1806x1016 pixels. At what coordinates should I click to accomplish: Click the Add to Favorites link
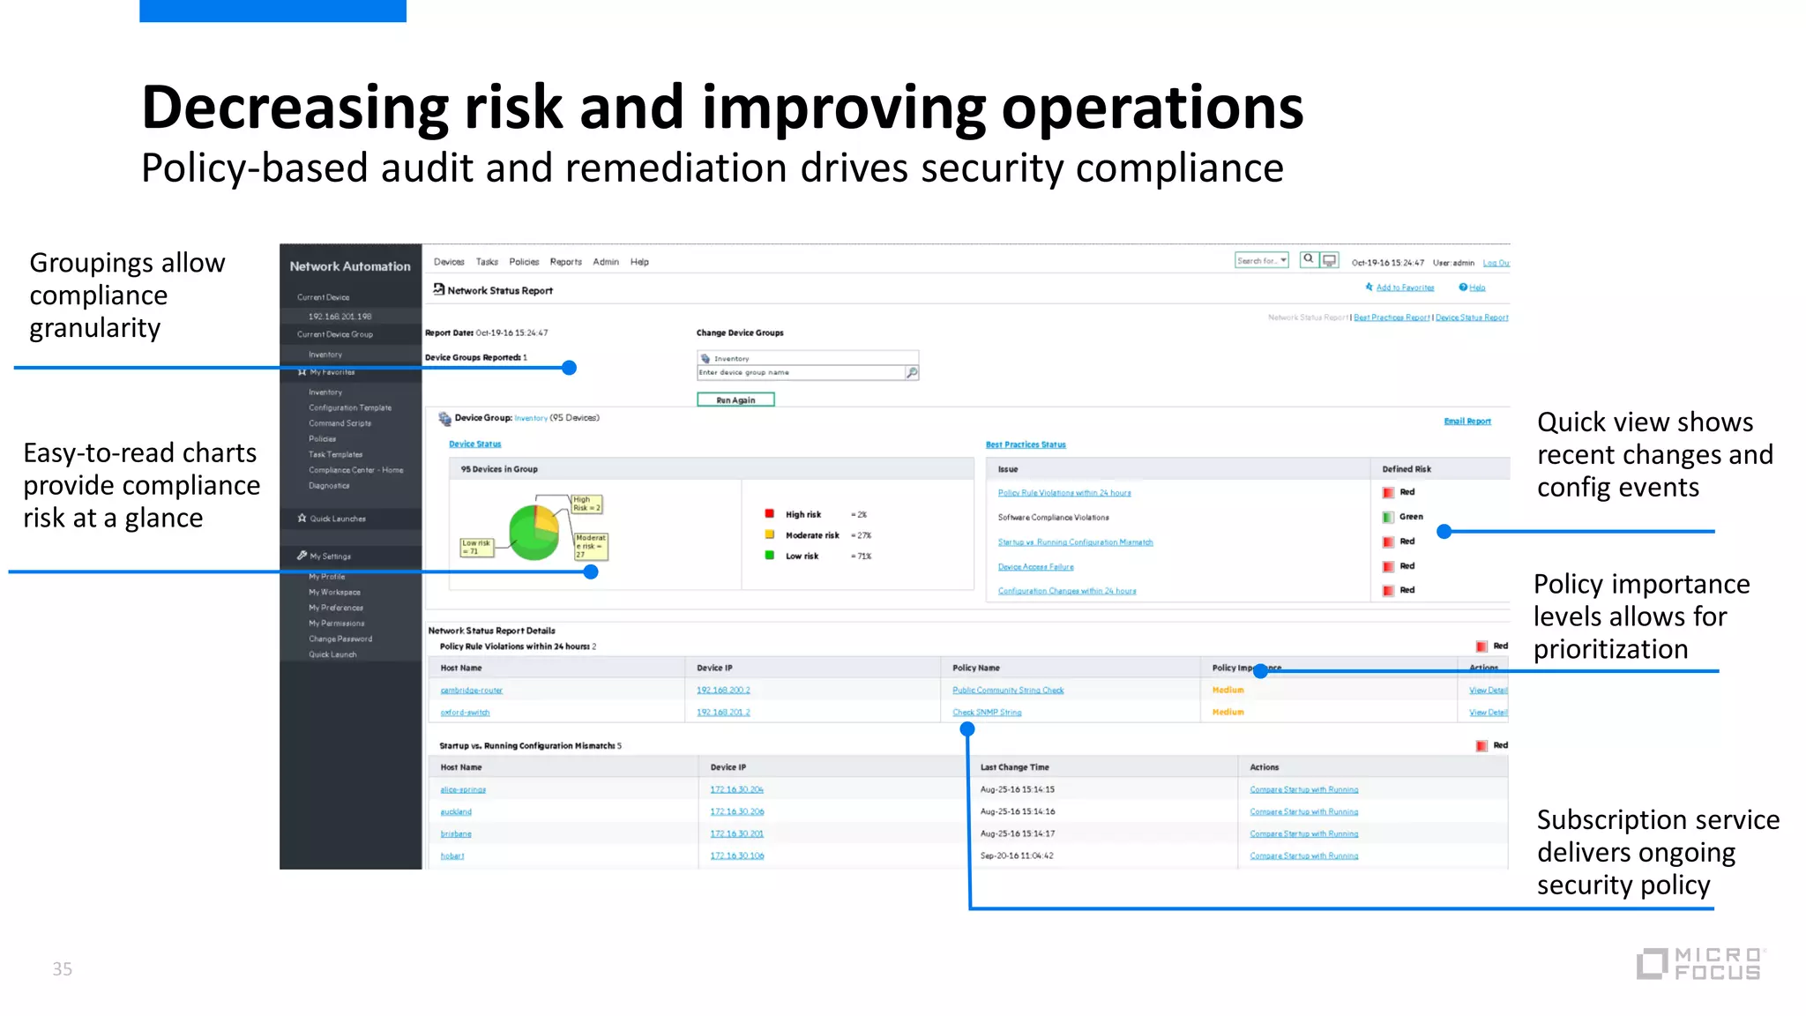[1405, 288]
